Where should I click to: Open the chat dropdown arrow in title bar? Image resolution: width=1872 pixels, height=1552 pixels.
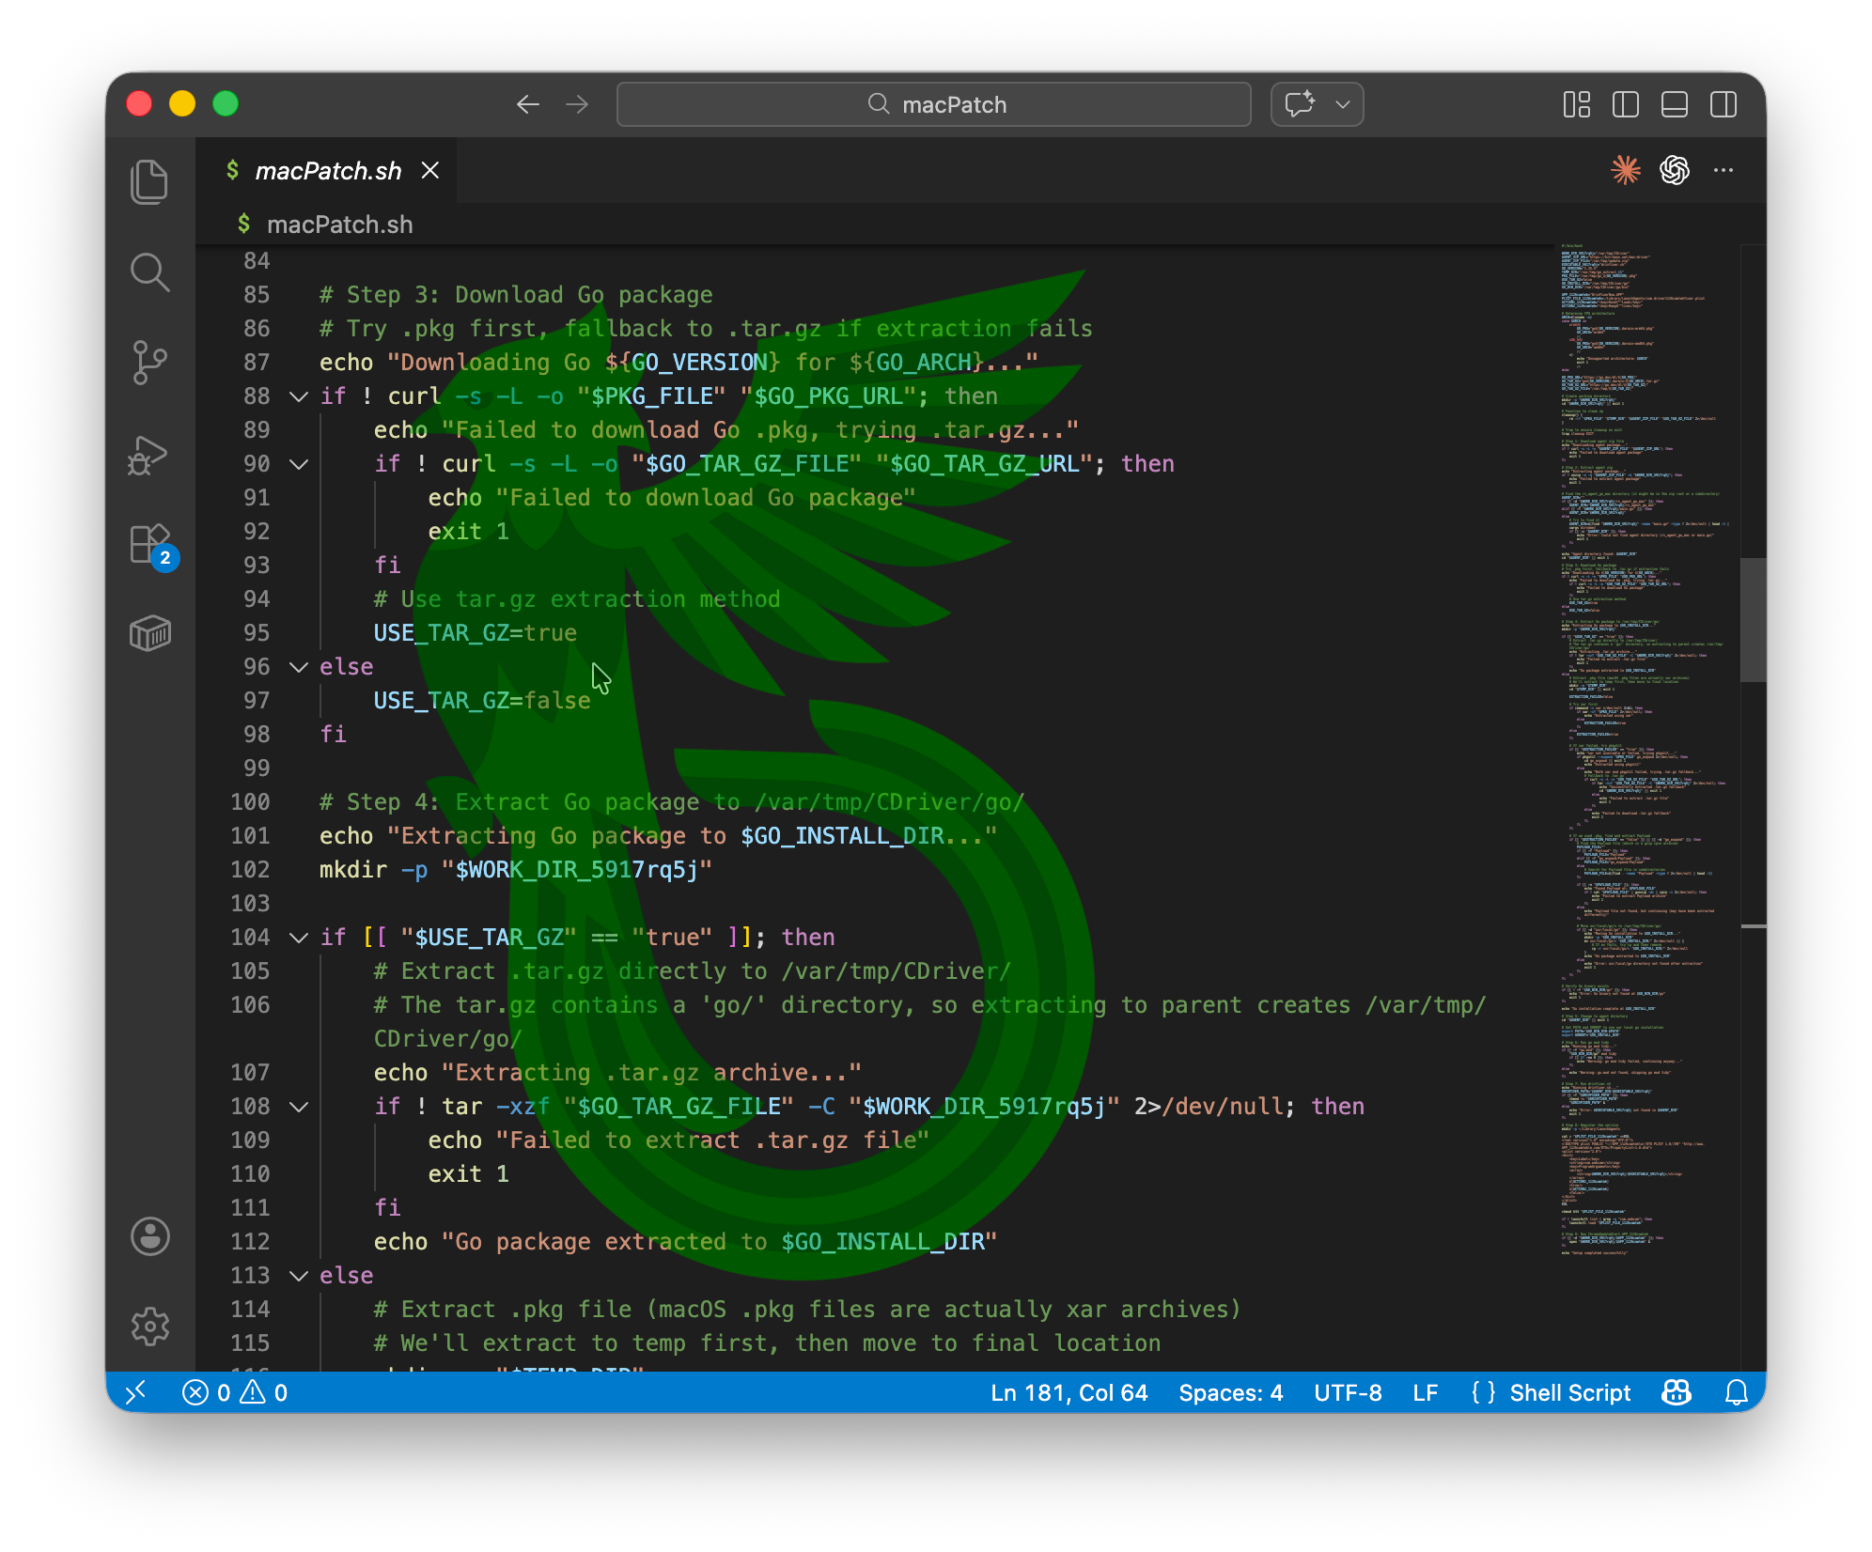click(x=1343, y=104)
